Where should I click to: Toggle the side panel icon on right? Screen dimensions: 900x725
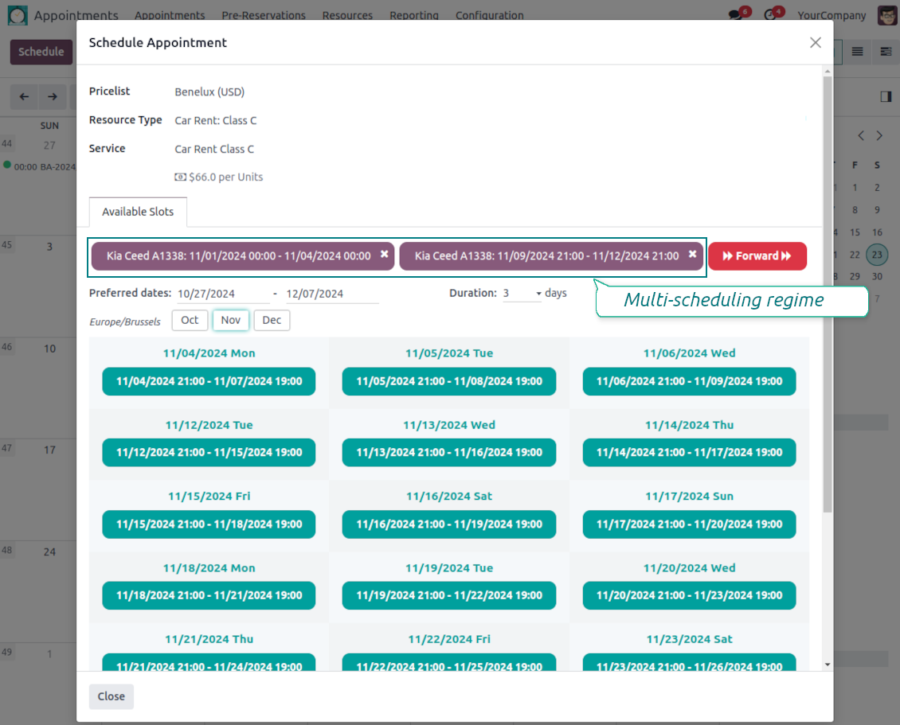886,96
